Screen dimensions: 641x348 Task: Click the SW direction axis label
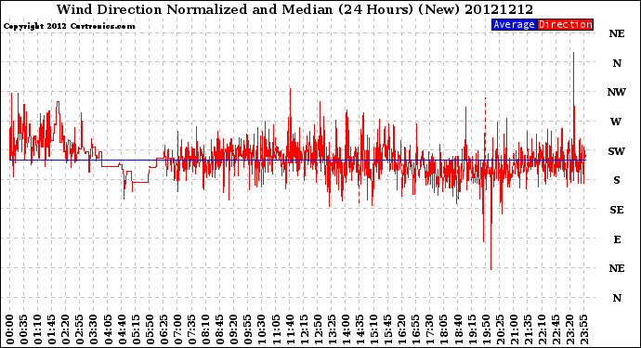pos(616,151)
